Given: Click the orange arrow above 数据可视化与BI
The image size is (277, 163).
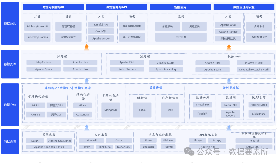Looking at the screenshot, I should (x=86, y=46).
